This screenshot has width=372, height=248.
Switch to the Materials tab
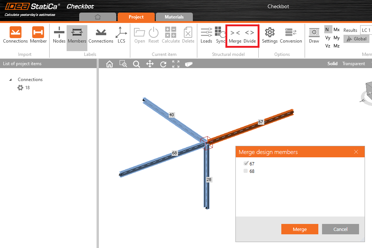pyautogui.click(x=174, y=17)
